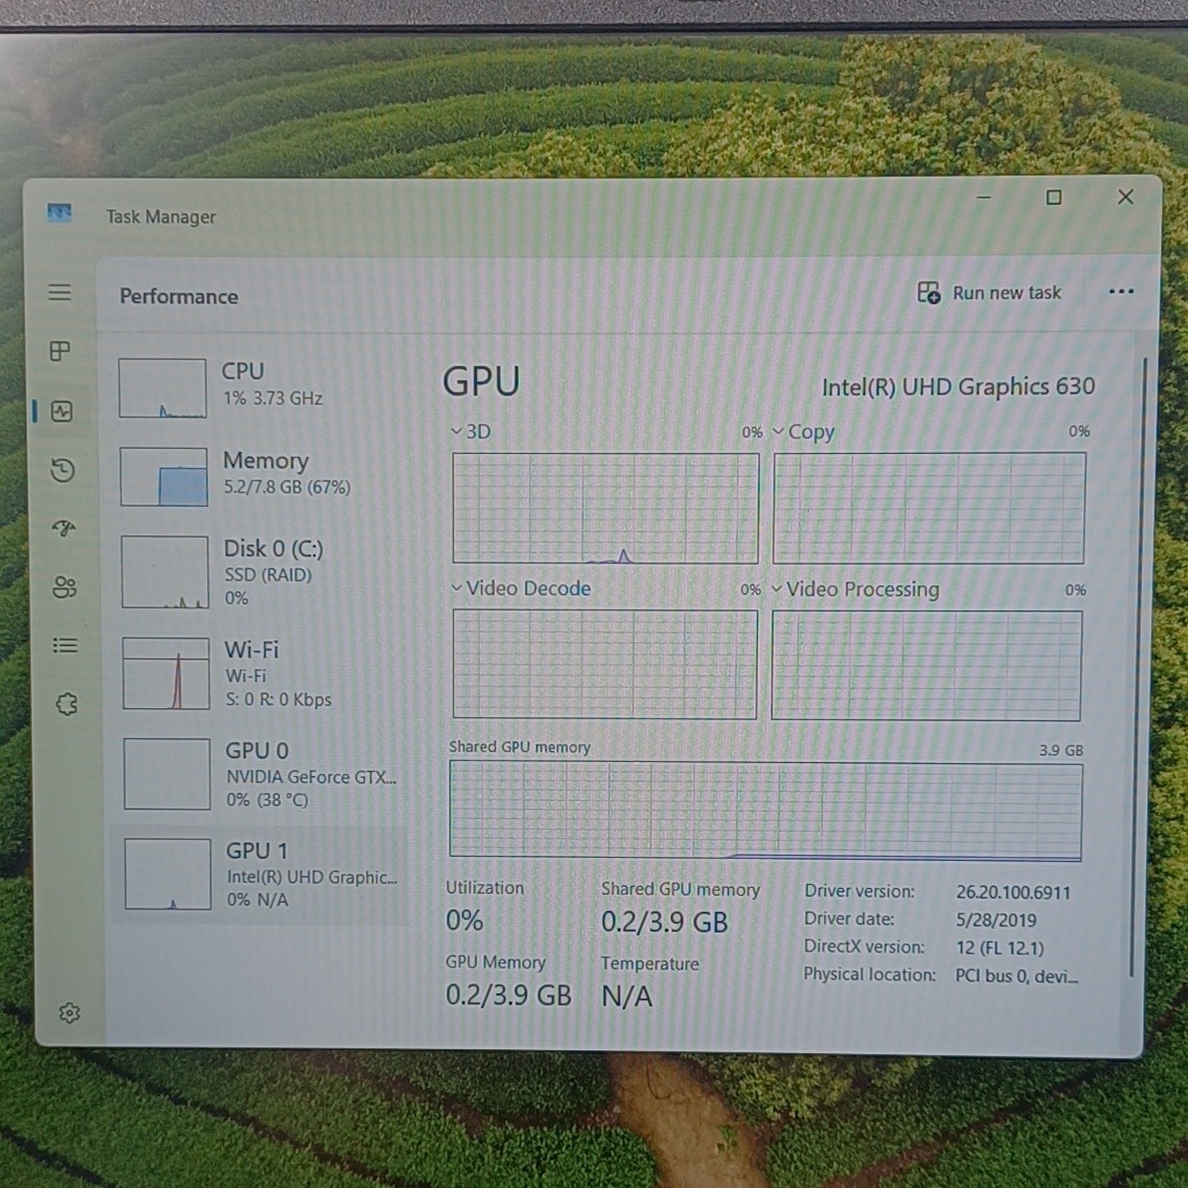Image resolution: width=1188 pixels, height=1188 pixels.
Task: Click the Task Manager window title
Action: pos(161,217)
